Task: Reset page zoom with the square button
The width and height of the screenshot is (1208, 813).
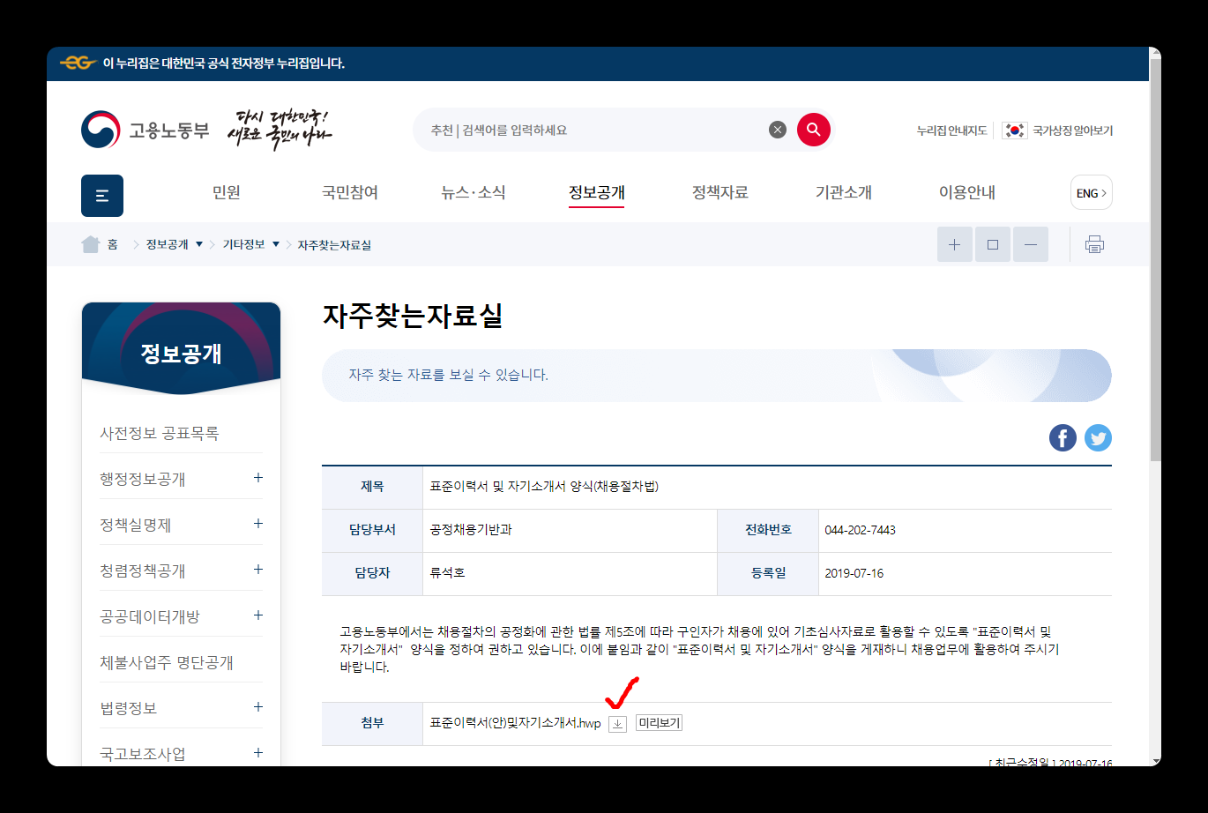Action: click(x=993, y=244)
